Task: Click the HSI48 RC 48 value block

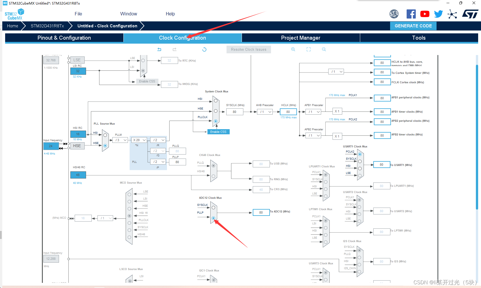Action: click(x=78, y=175)
